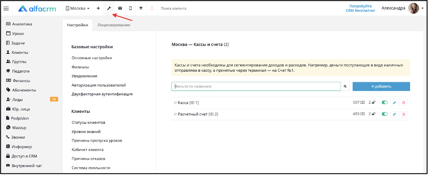
Task: Open Группы in sidebar
Action: 16,62
